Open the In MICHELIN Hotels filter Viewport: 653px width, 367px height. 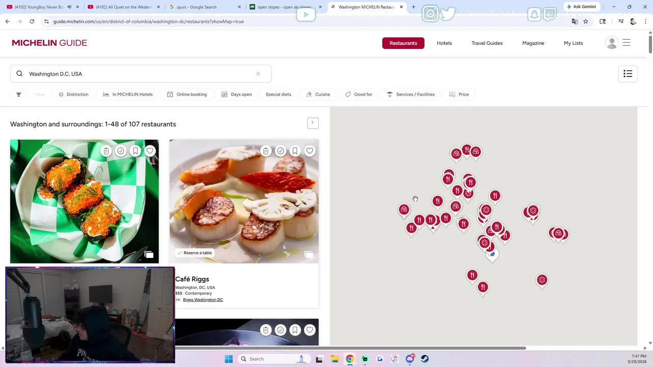click(x=128, y=94)
